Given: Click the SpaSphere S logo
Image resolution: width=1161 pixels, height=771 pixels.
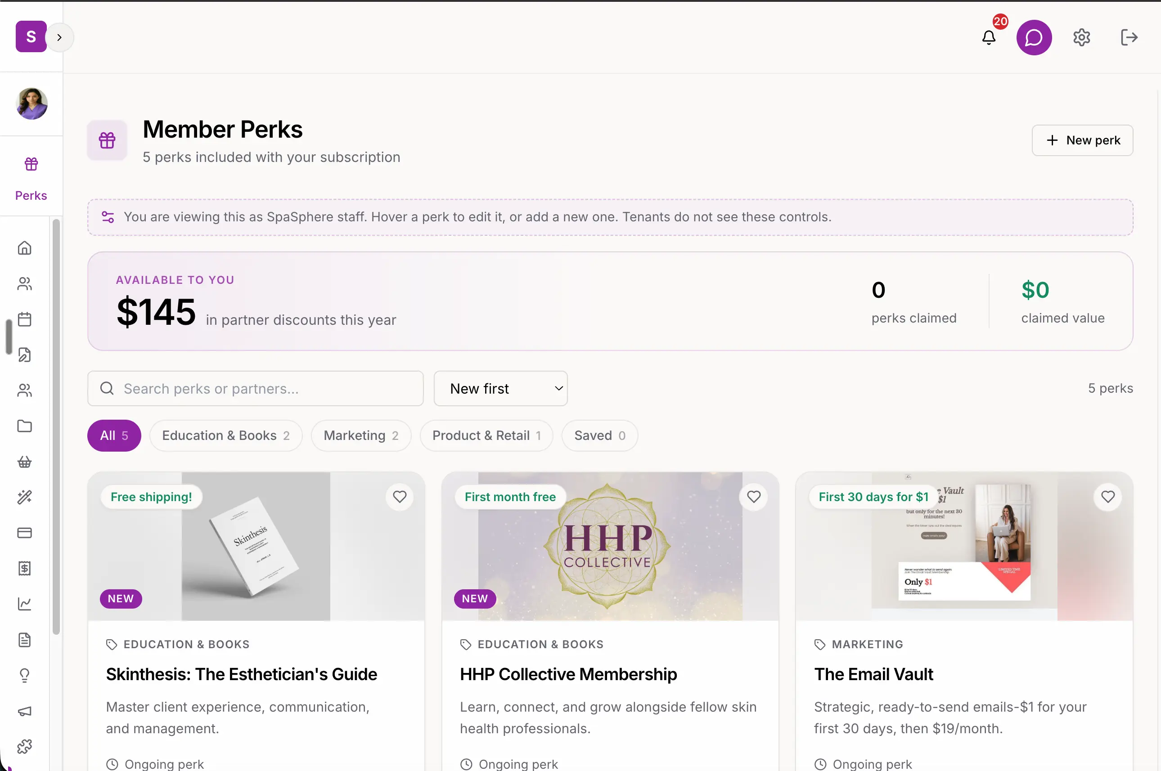Looking at the screenshot, I should tap(31, 36).
